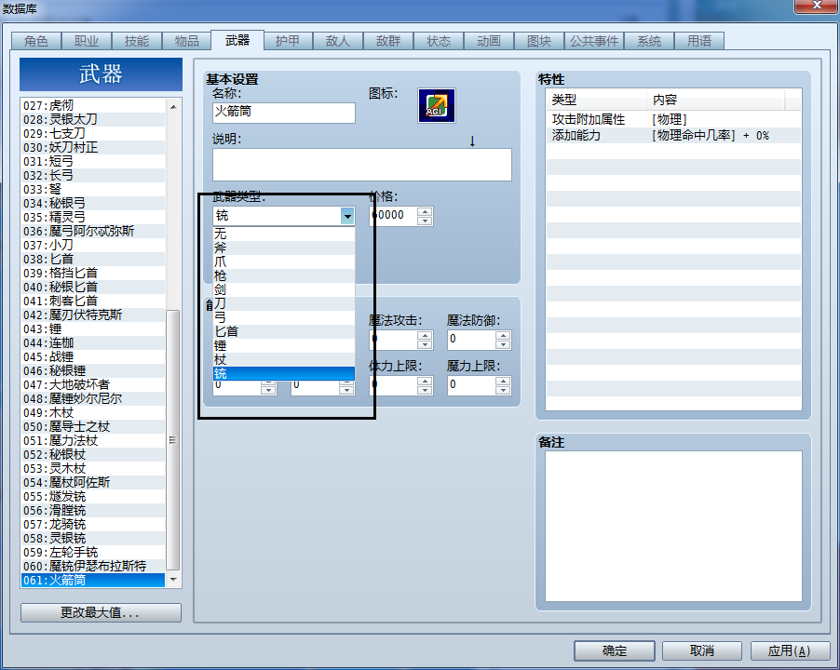
Task: Open the 技能 tab
Action: coord(137,41)
